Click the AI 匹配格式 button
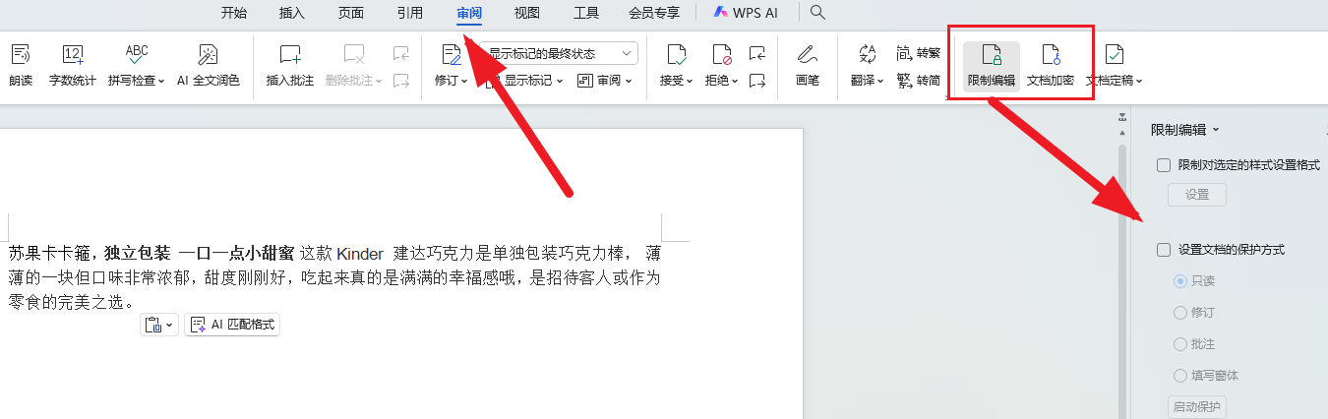Viewport: 1328px width, 419px height. coord(232,325)
